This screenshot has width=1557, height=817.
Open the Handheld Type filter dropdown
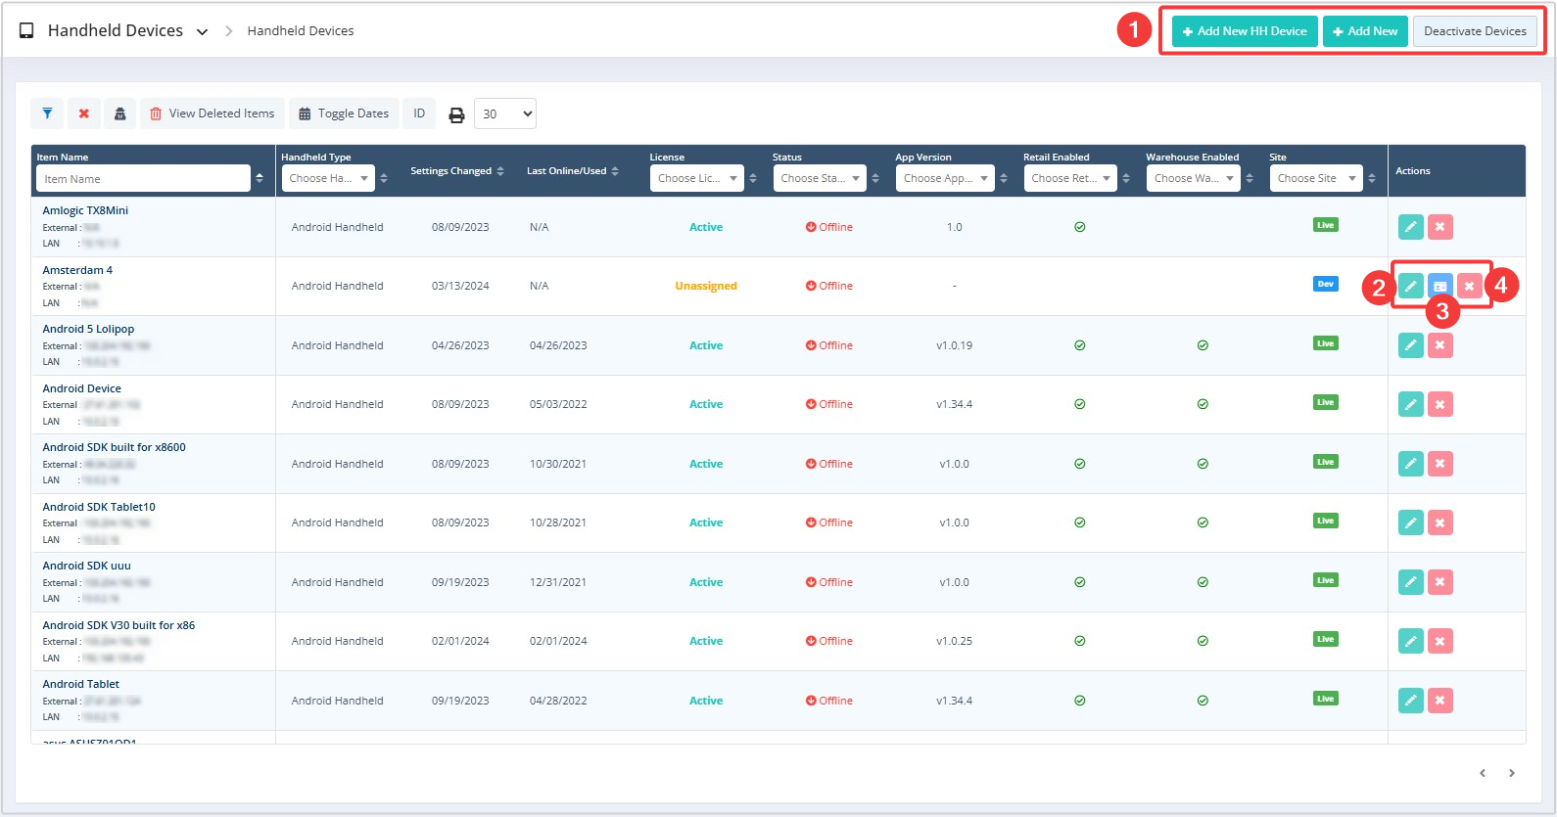[x=328, y=178]
